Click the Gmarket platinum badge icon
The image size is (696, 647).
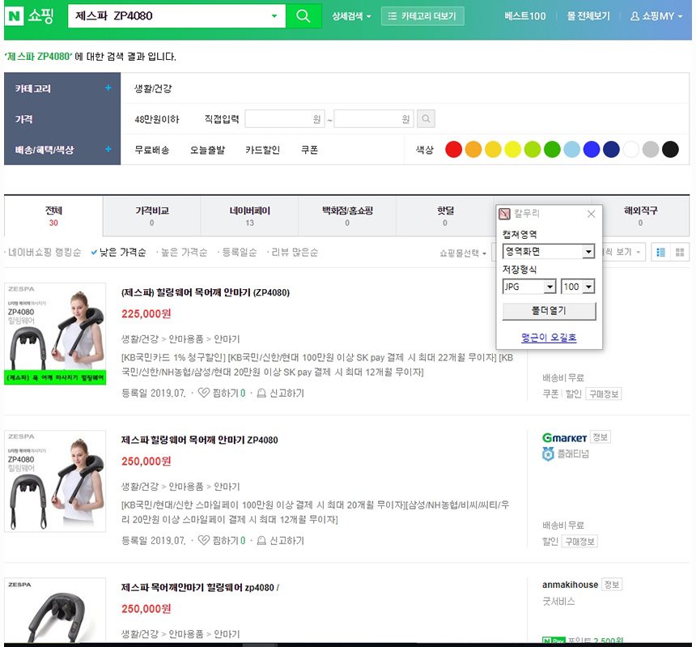tap(548, 453)
